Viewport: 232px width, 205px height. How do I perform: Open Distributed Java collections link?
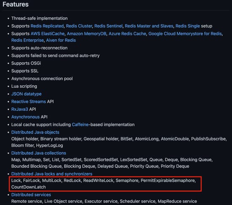point(39,153)
